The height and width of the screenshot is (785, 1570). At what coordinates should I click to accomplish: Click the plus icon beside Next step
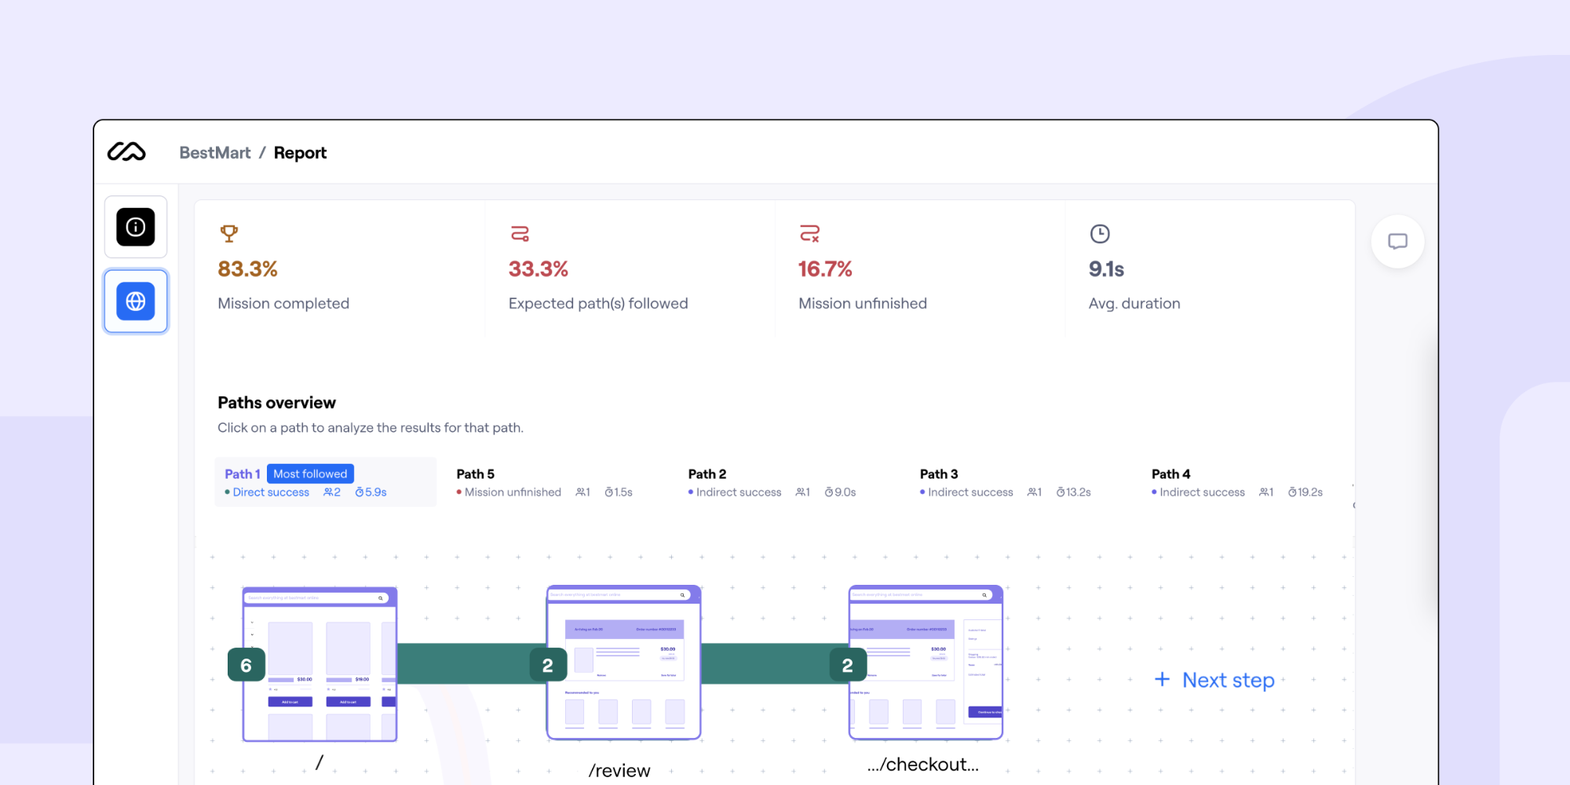coord(1163,679)
